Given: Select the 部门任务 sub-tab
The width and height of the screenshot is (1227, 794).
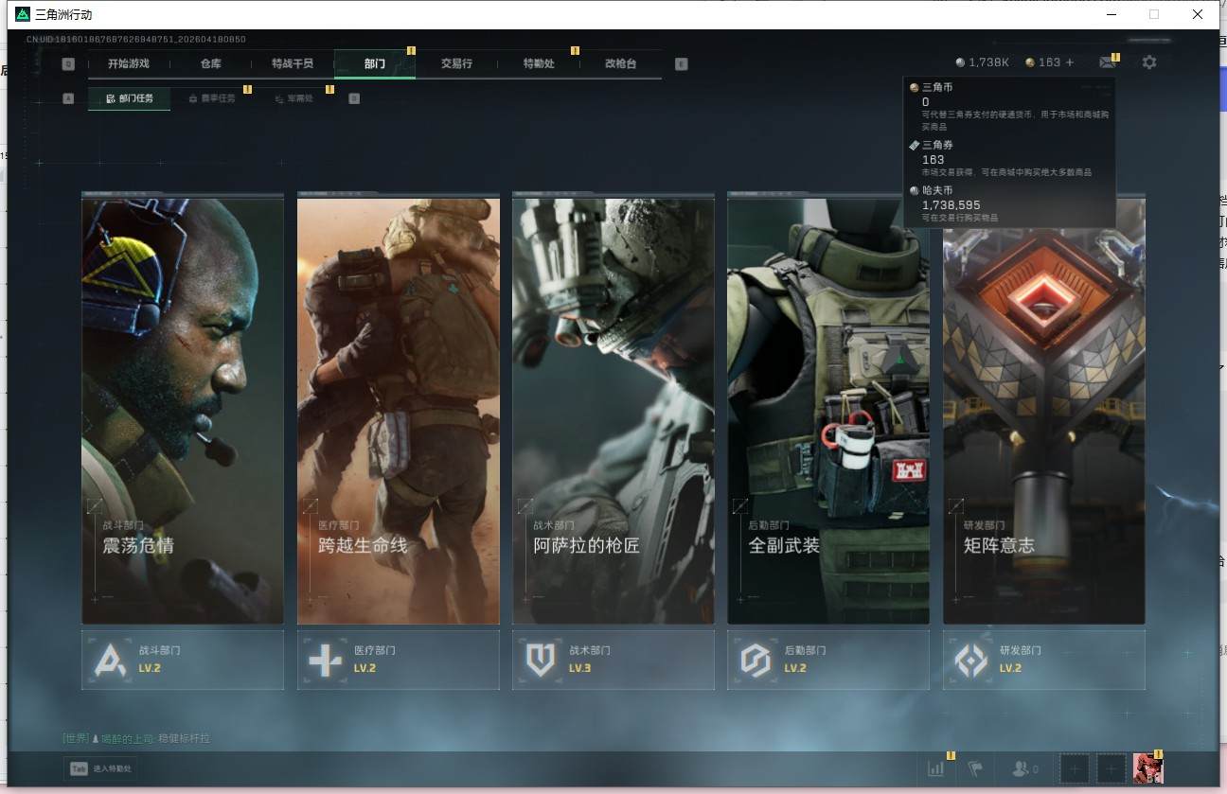Looking at the screenshot, I should 130,97.
